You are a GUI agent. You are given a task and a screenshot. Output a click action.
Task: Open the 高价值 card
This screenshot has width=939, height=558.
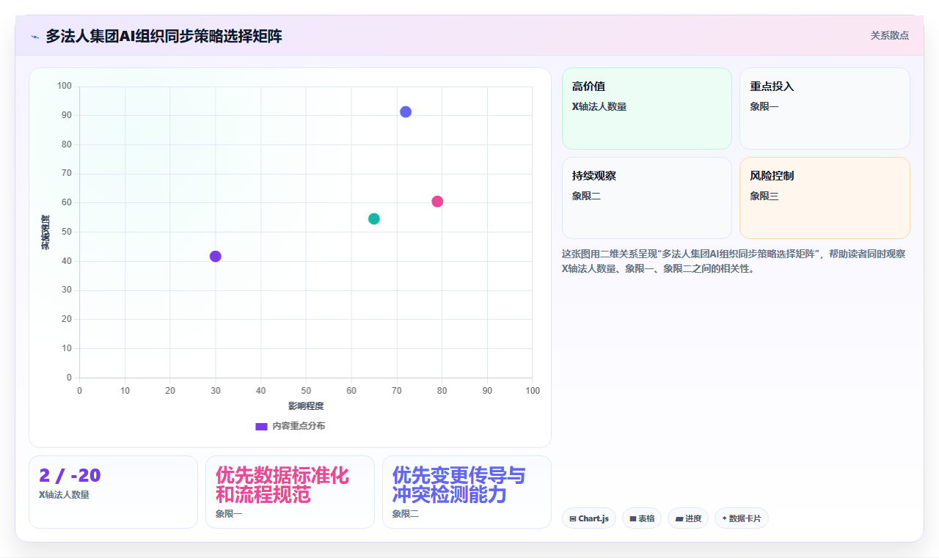[x=647, y=109]
